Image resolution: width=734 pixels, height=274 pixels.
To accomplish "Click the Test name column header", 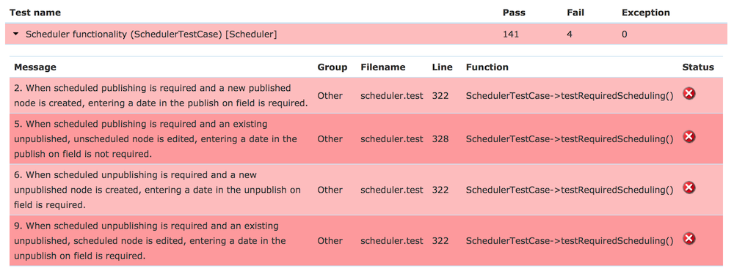I will pos(35,12).
